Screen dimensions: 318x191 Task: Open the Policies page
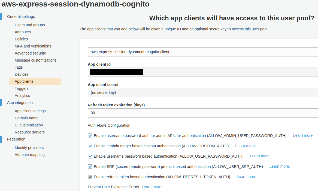coord(21,39)
